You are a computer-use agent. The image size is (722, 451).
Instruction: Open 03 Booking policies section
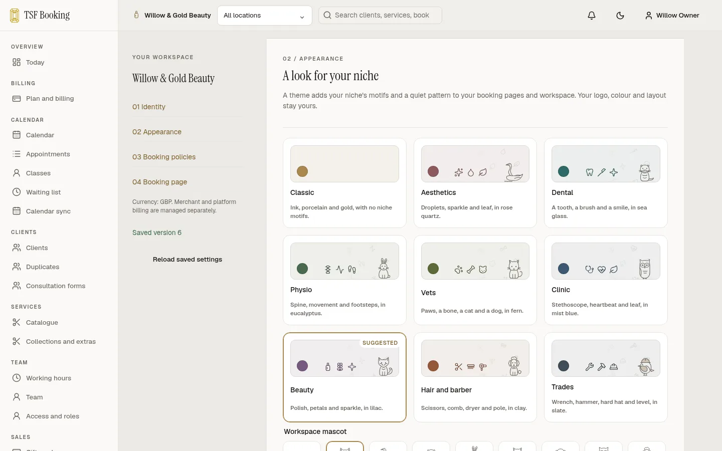[x=164, y=157]
